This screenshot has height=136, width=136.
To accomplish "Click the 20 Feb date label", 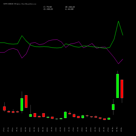I will 86,129.
